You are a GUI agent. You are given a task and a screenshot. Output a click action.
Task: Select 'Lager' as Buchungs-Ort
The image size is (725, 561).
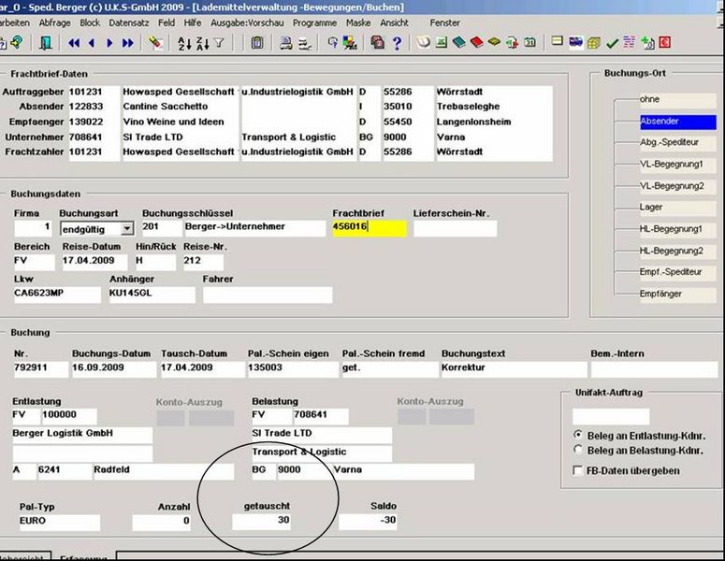coord(678,208)
